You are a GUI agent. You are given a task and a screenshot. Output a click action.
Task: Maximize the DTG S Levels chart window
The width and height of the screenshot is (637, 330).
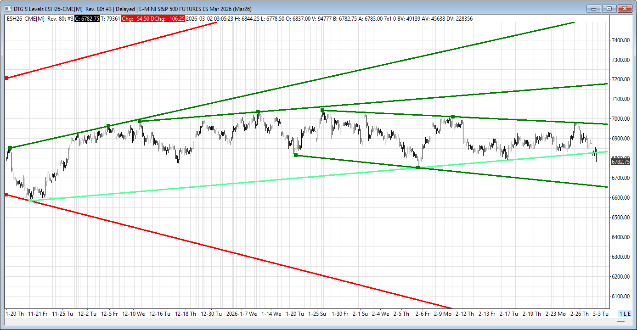pos(609,8)
